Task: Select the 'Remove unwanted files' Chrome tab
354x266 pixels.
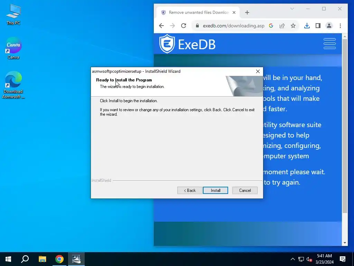Action: coord(199,12)
